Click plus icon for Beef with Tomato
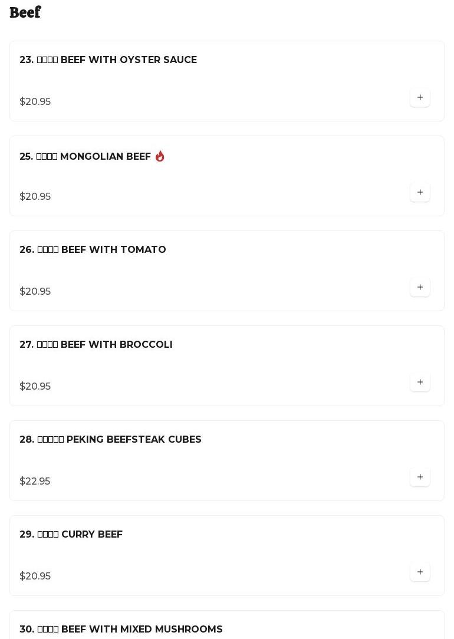The width and height of the screenshot is (454, 639). (x=420, y=288)
